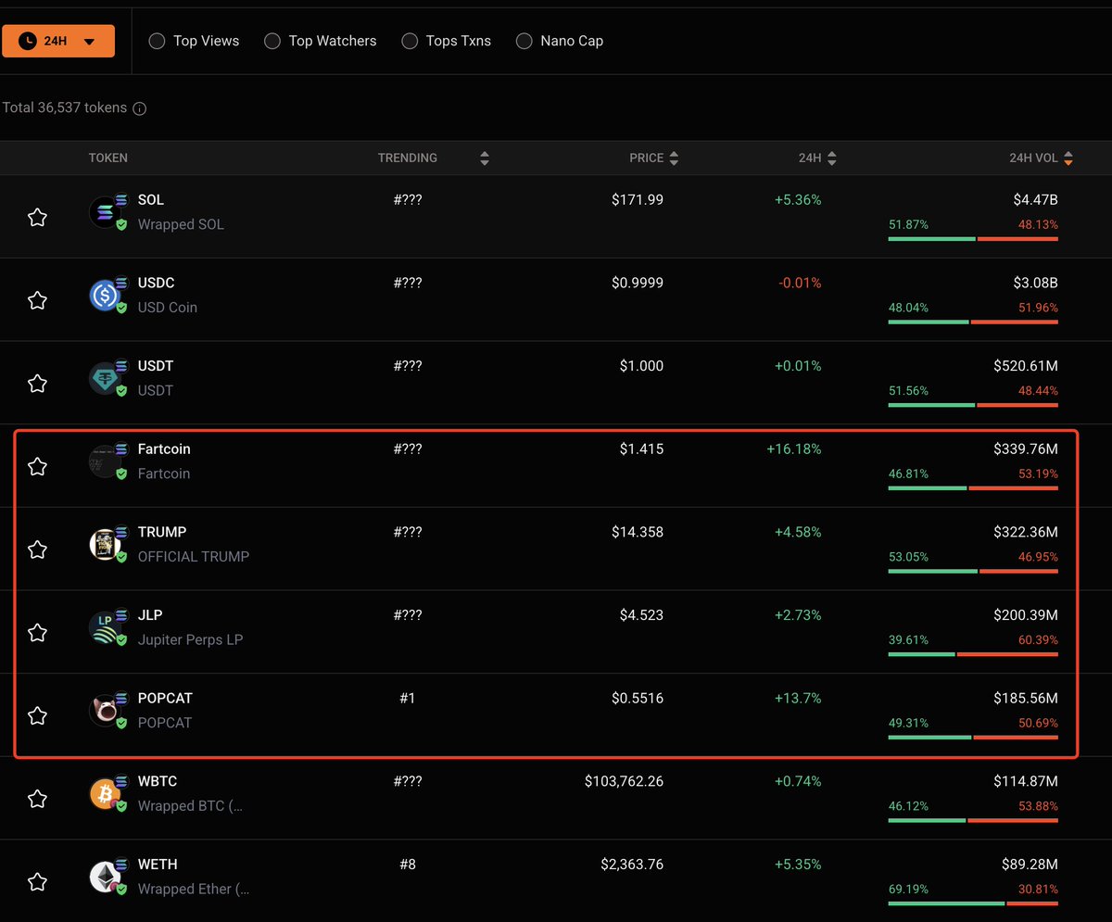Click SOL price $171.99
The image size is (1112, 922).
[638, 200]
